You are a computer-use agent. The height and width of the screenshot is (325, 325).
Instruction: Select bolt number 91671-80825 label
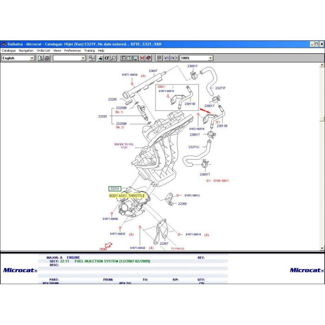coord(117,234)
